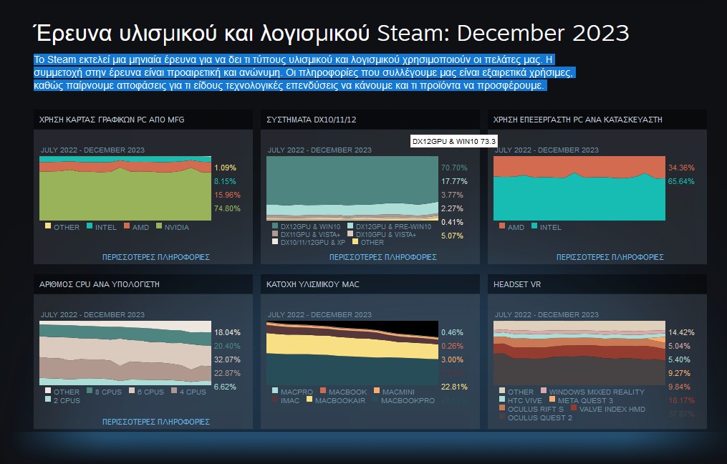Click the Mac hardware area chart
Image resolution: width=727 pixels, height=464 pixels.
coord(352,353)
